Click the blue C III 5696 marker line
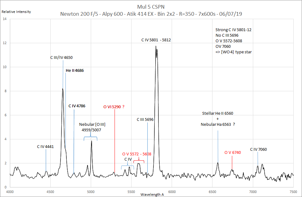302x197 pixels. (148, 147)
